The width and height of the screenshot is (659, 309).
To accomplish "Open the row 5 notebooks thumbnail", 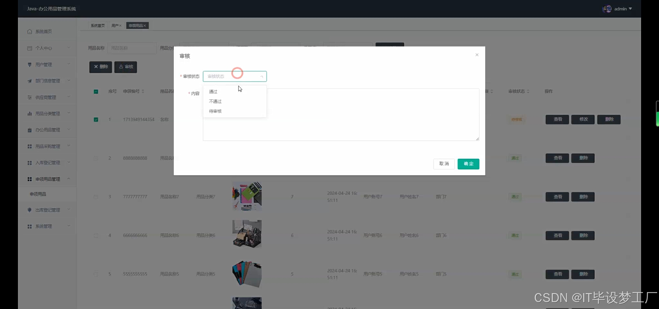I will coord(247,274).
